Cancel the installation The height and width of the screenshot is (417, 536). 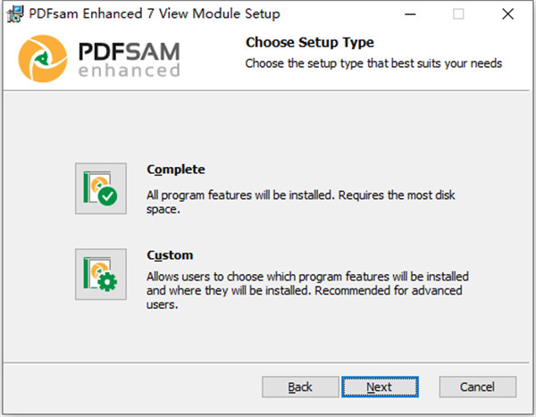477,387
